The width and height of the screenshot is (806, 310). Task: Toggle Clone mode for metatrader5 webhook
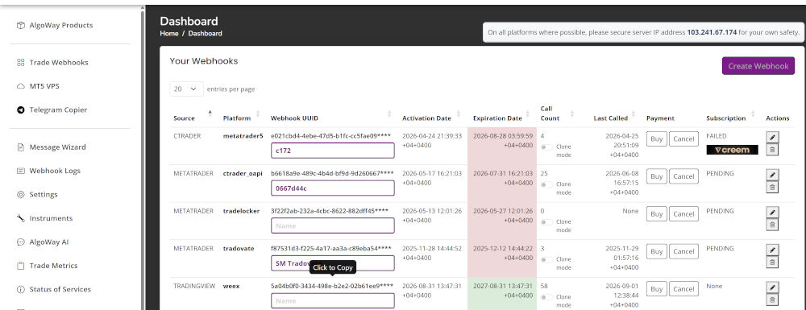(547, 147)
